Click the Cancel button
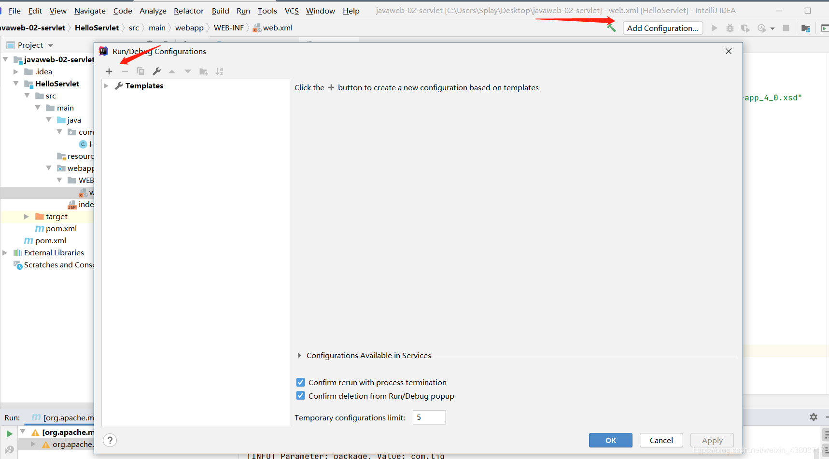Image resolution: width=829 pixels, height=459 pixels. [661, 440]
